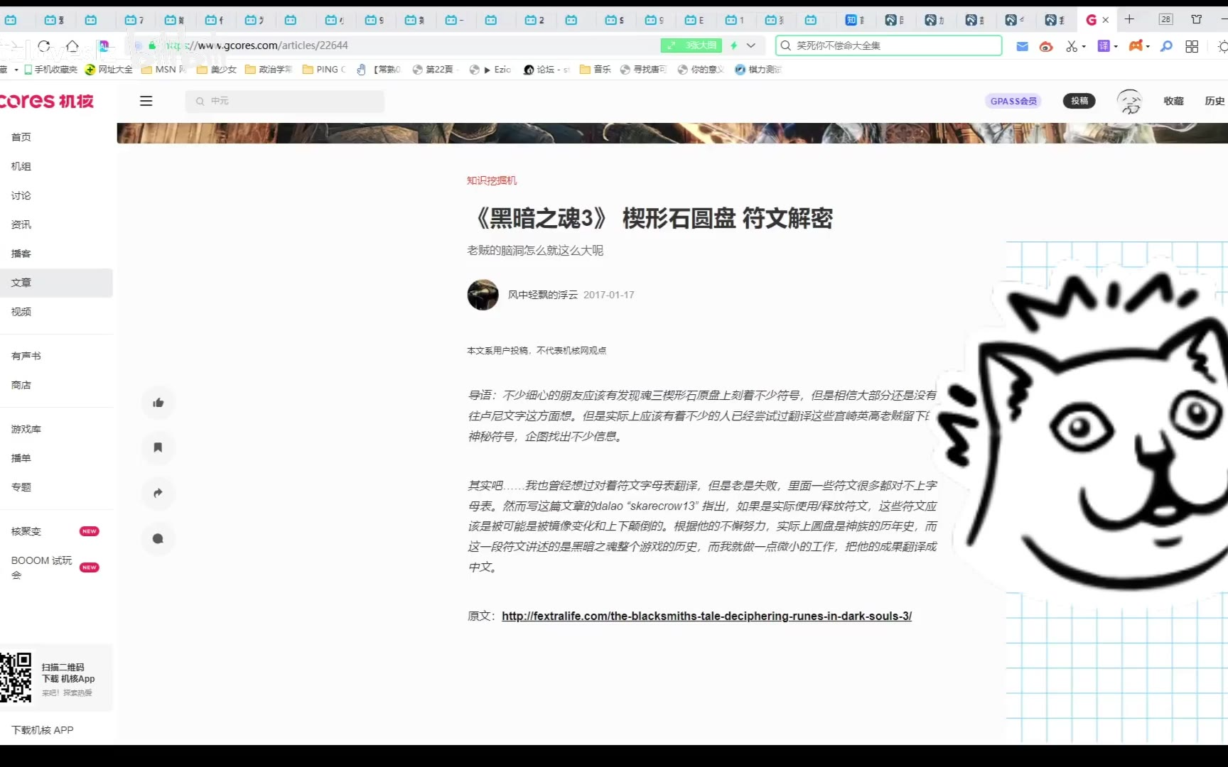Click the QR code image in sidebar
This screenshot has height=767, width=1228.
tap(16, 678)
